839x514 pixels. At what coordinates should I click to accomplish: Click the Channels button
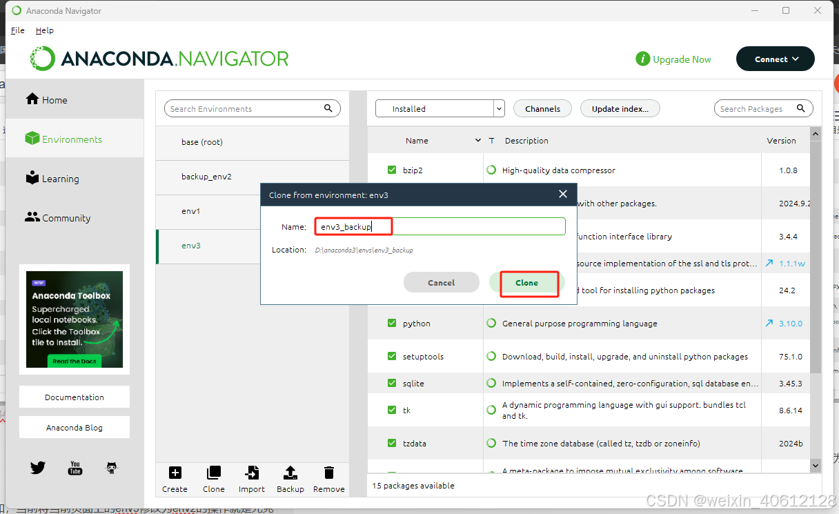(543, 108)
